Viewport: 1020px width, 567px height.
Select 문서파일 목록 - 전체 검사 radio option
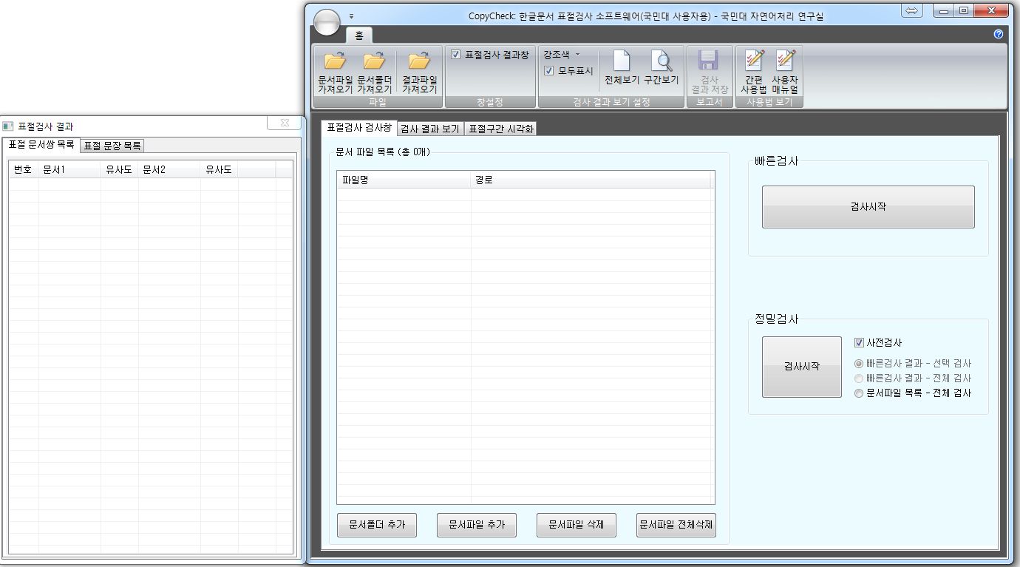pyautogui.click(x=859, y=393)
